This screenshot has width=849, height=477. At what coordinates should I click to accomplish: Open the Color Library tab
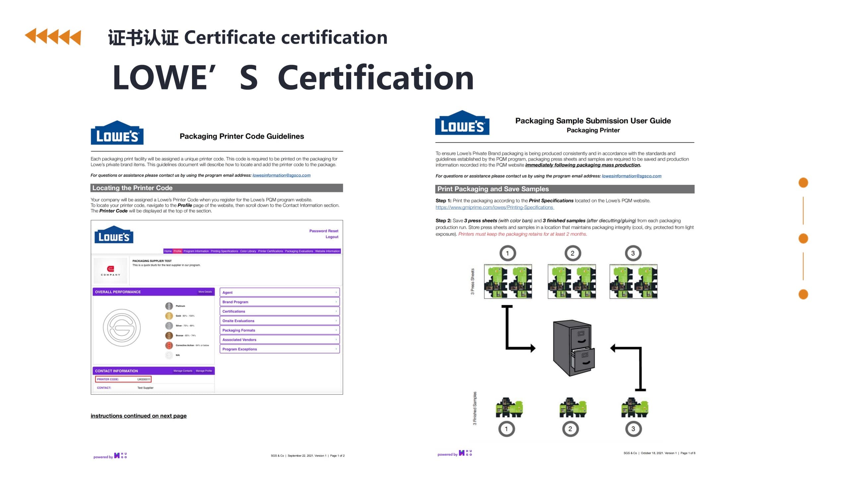pyautogui.click(x=248, y=251)
